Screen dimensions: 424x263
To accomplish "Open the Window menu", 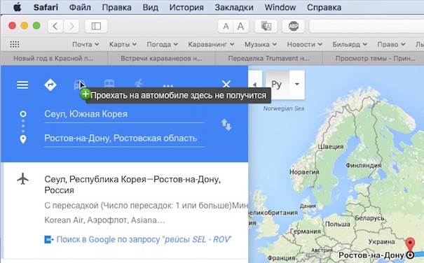I will pos(280,7).
